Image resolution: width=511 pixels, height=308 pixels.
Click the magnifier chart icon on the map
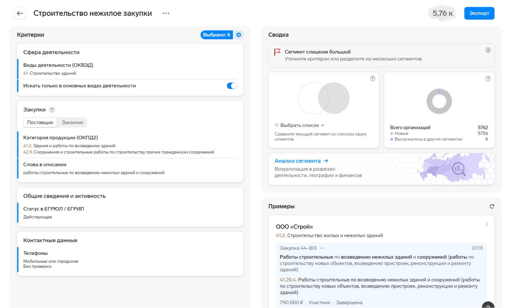(x=459, y=169)
